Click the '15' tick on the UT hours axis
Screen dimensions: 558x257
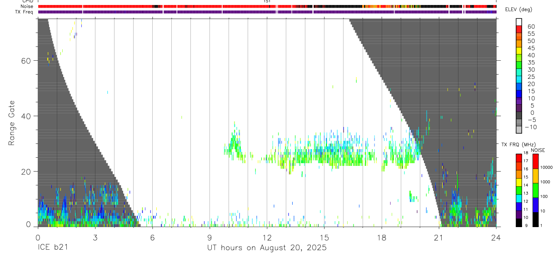tap(324, 237)
